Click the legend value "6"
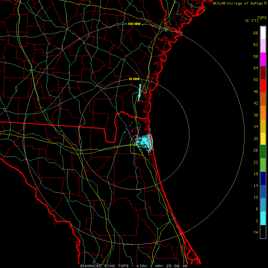This screenshot has width=268, height=268. point(257,209)
